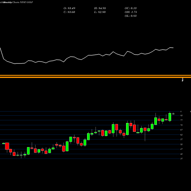
Task: Click the right endpoint of the white line chart
Action: [x=173, y=48]
